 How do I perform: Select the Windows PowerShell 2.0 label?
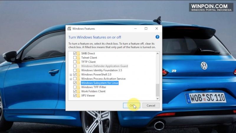click(96, 75)
